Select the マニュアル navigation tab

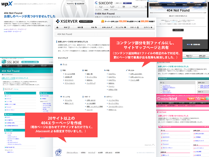point(120,27)
